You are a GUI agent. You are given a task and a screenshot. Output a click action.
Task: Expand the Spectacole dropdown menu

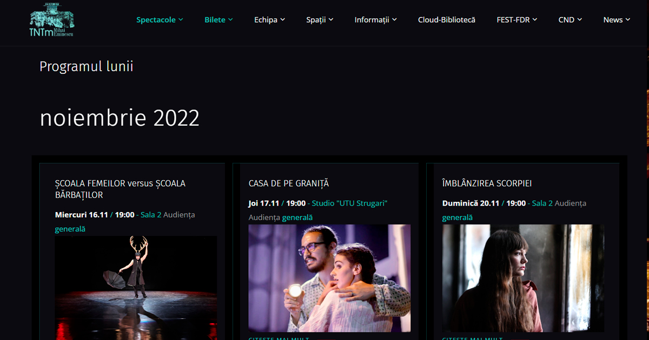point(160,20)
